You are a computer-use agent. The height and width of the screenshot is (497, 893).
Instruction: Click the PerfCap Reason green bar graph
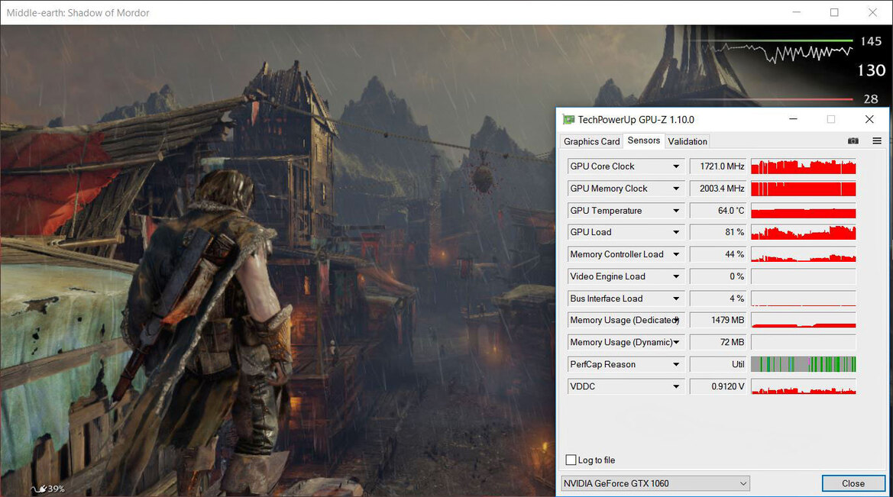click(804, 364)
